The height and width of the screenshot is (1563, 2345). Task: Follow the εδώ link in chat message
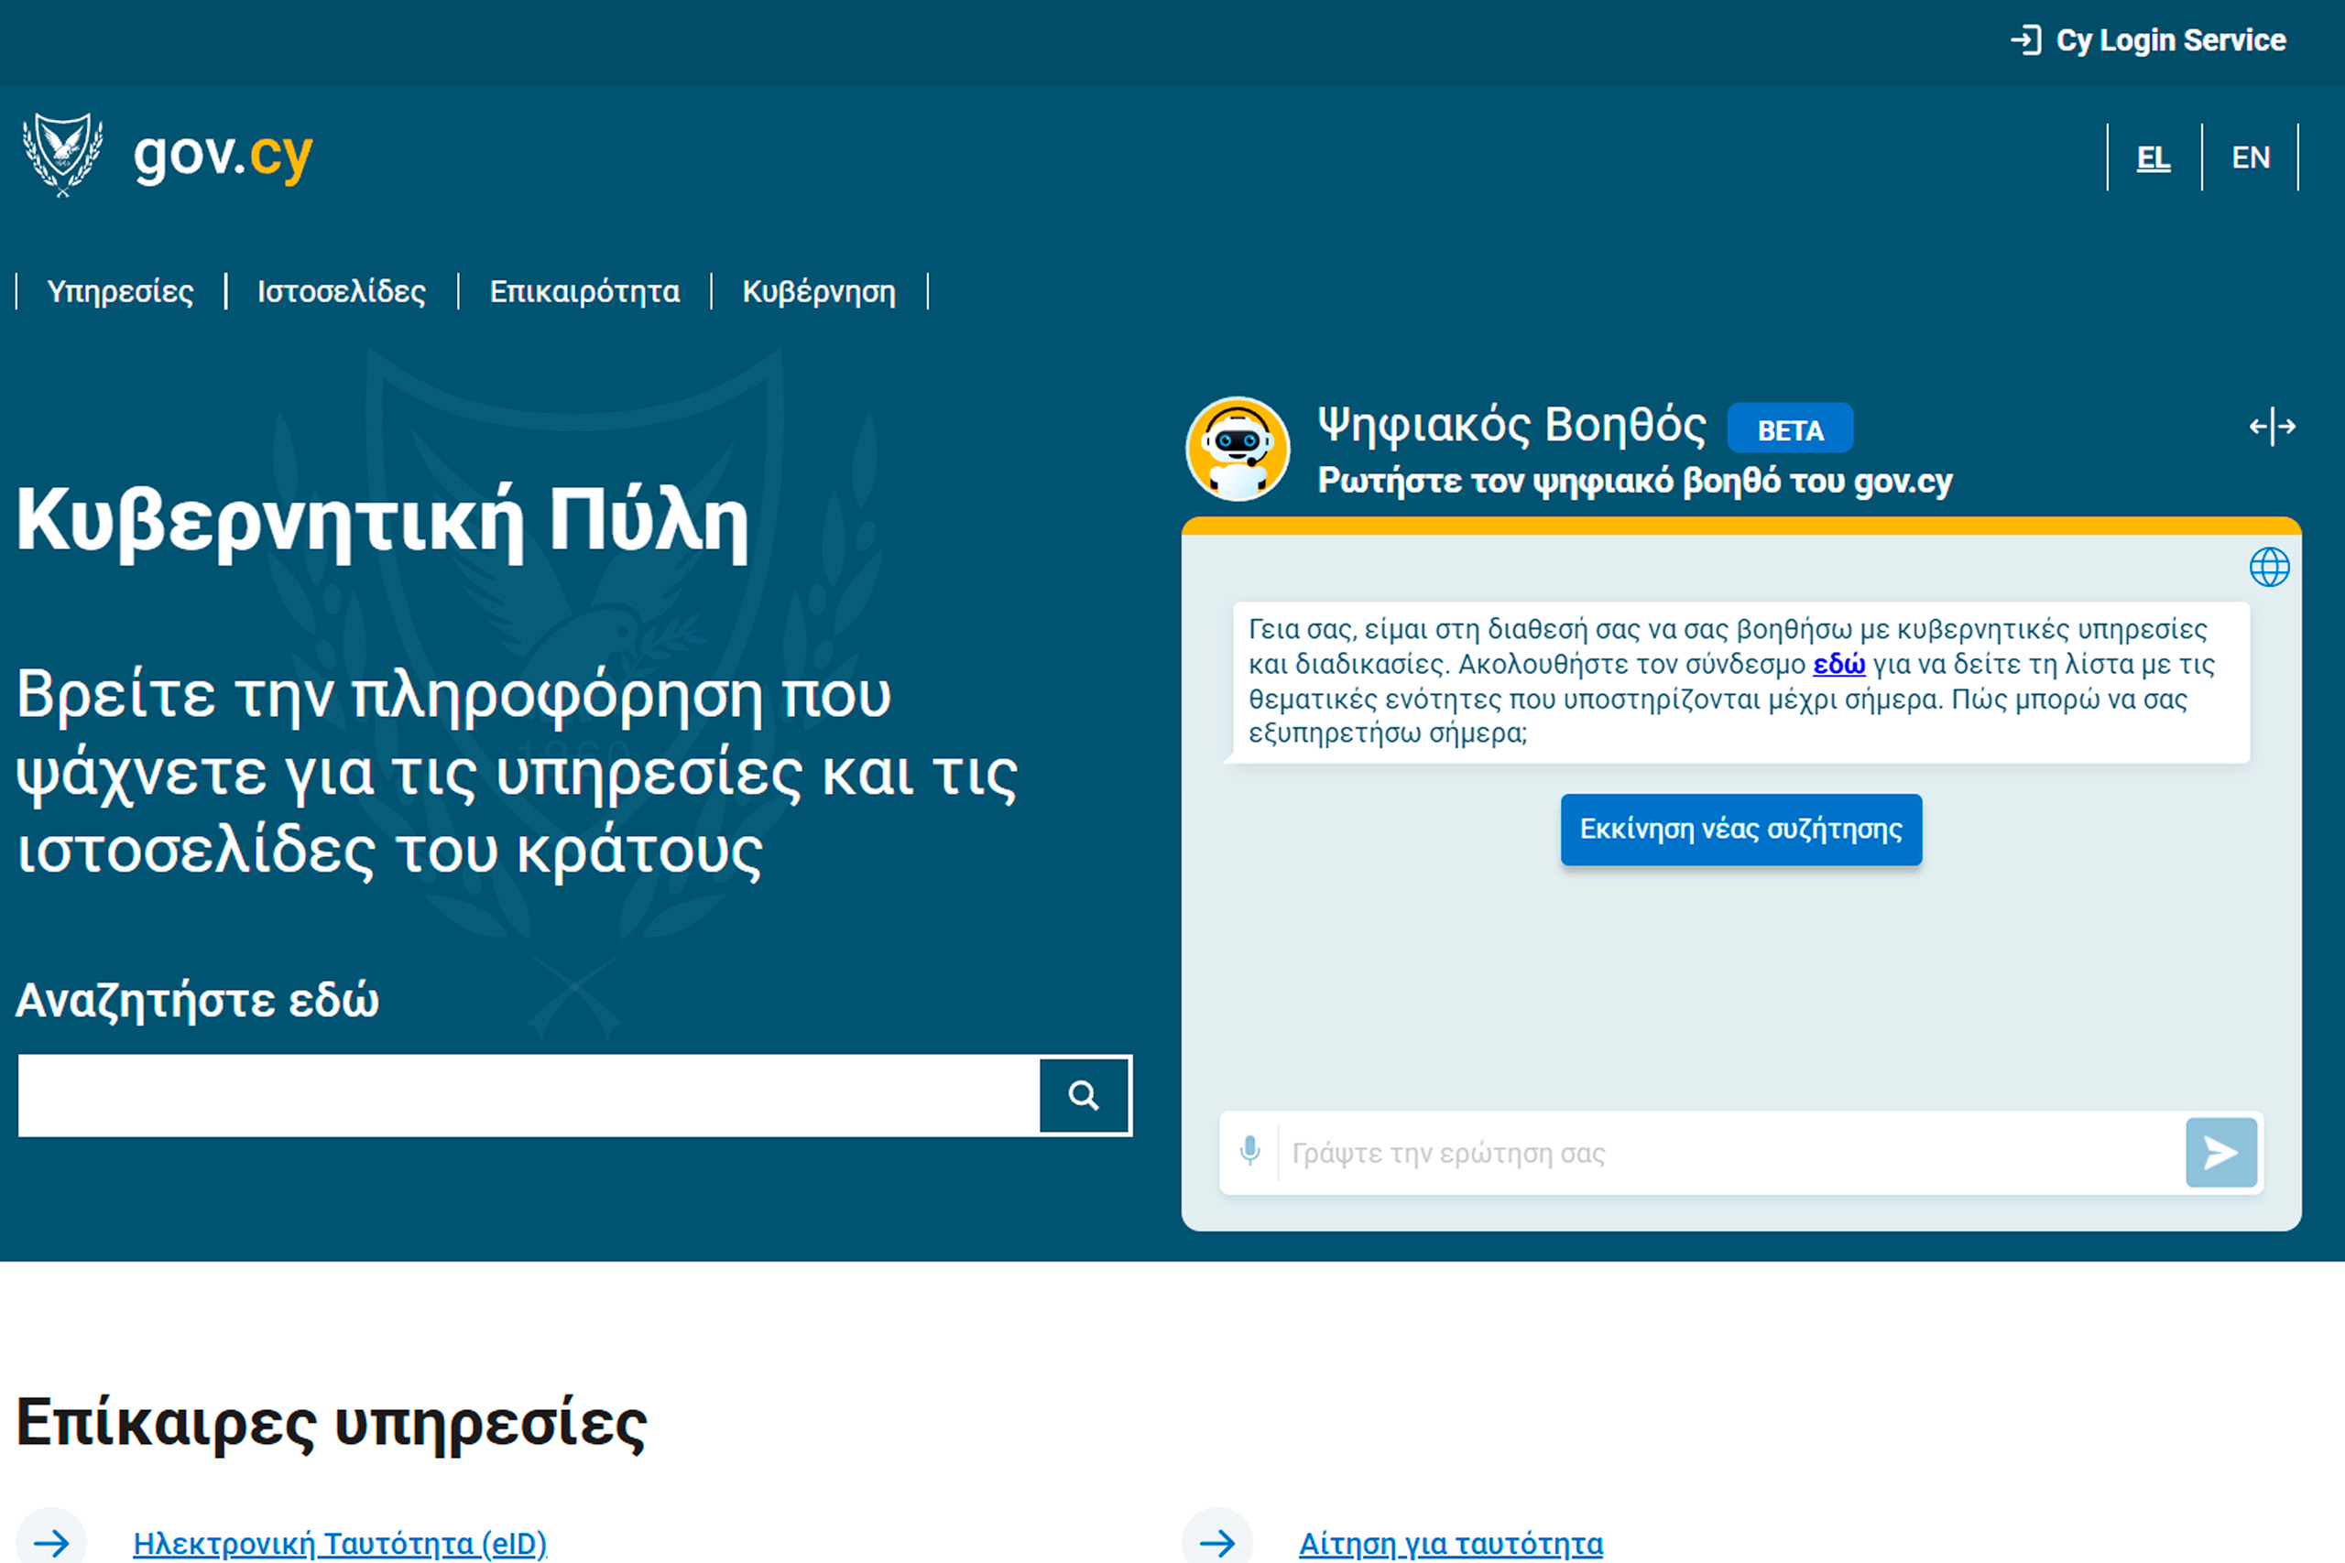[1838, 664]
